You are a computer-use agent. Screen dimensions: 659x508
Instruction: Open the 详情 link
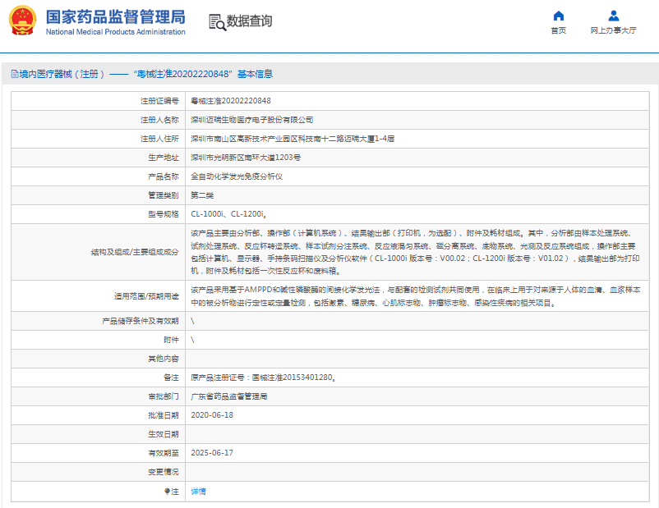(198, 491)
